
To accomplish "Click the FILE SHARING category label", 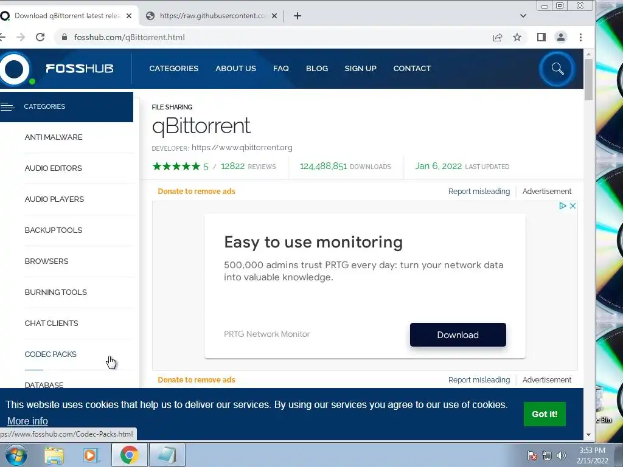I will (x=172, y=107).
